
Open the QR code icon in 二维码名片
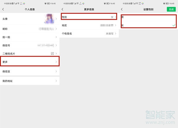tap(52, 53)
